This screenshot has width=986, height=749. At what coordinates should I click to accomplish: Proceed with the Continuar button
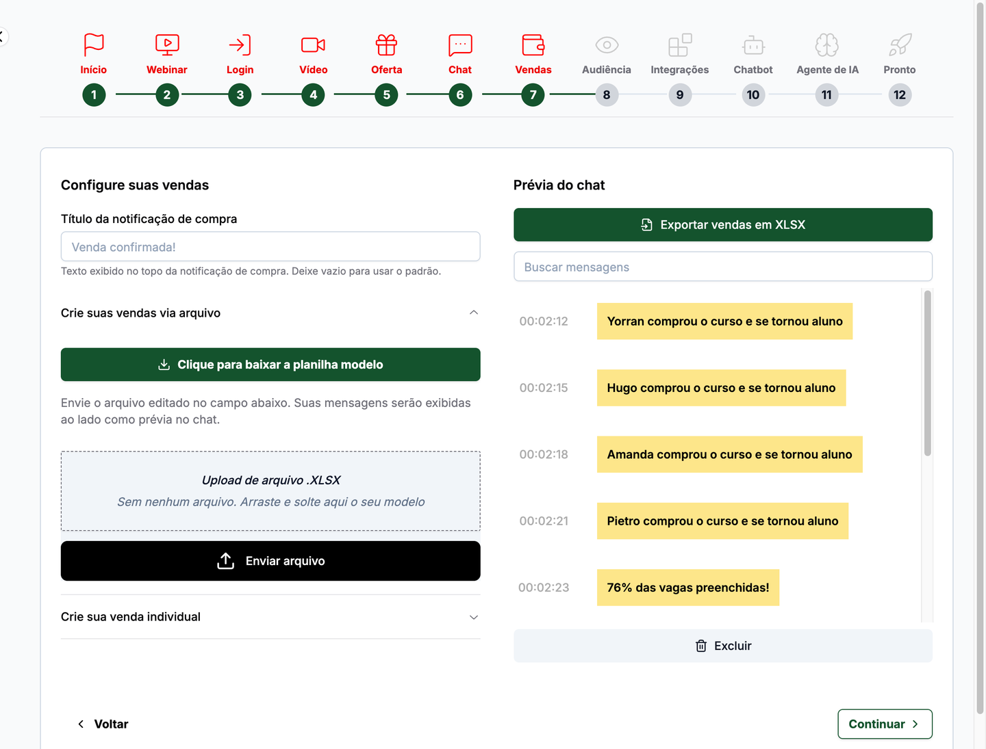[x=885, y=724]
